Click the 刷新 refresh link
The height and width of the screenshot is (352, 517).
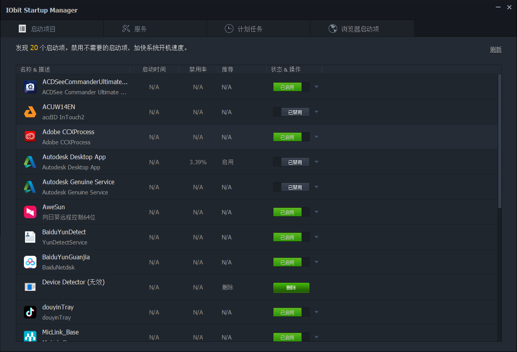coord(495,50)
